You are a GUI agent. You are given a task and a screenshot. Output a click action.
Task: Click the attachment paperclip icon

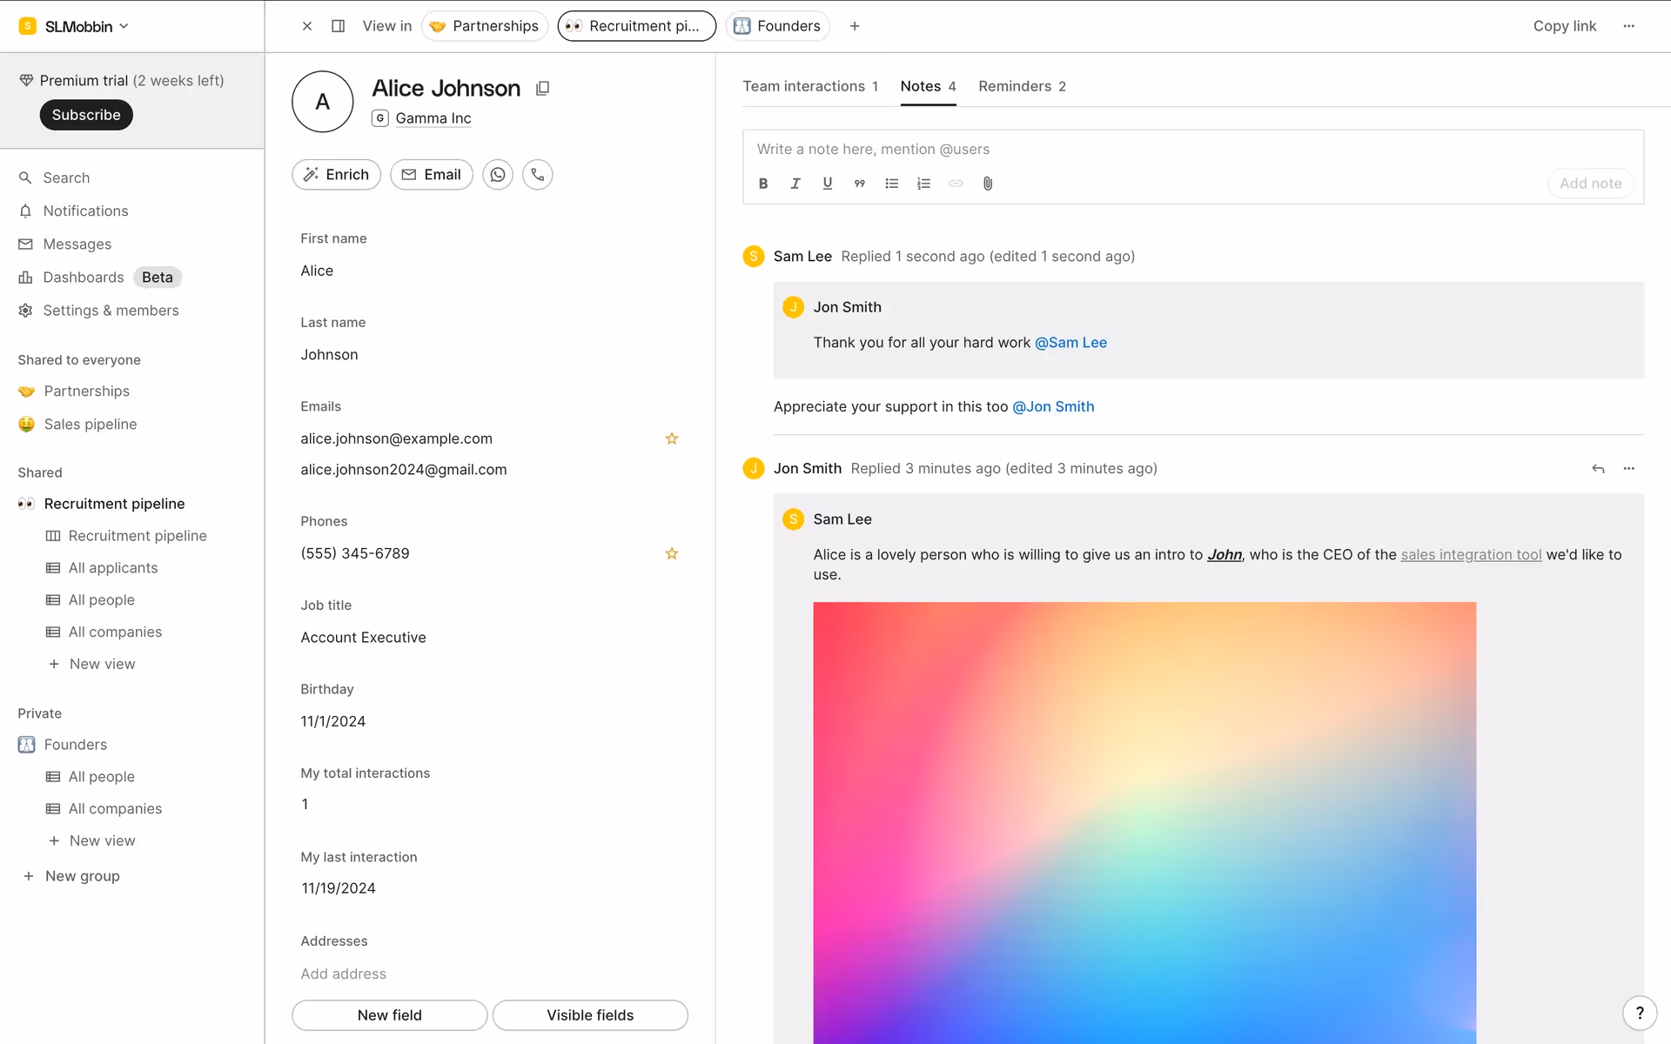(x=988, y=184)
